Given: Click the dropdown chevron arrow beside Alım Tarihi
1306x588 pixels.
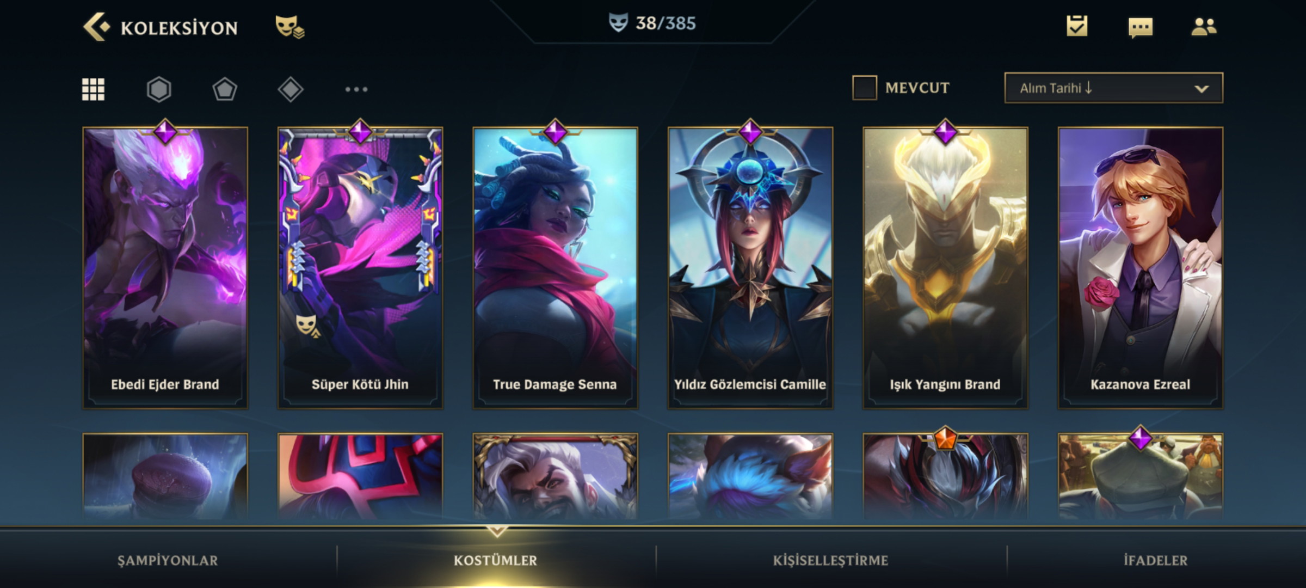Looking at the screenshot, I should tap(1202, 89).
